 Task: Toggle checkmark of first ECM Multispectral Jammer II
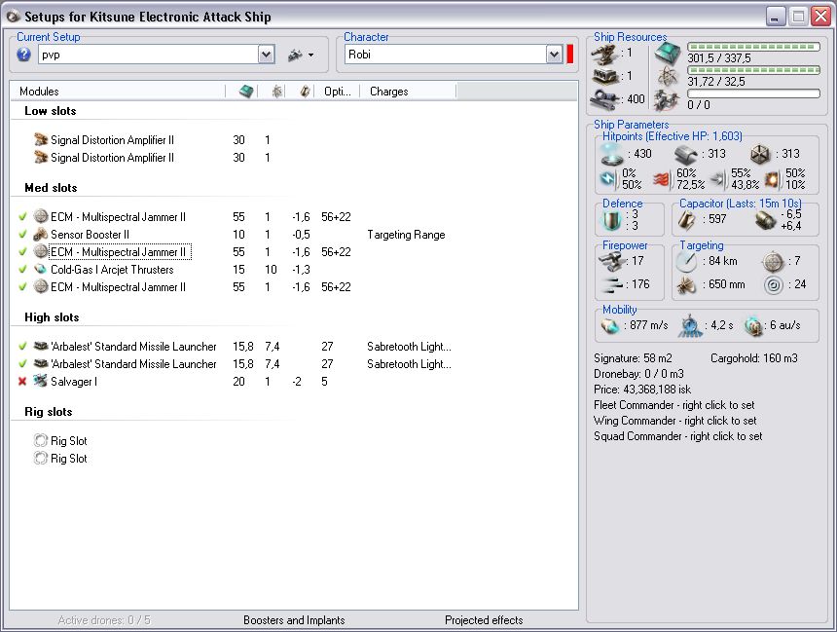click(x=22, y=217)
